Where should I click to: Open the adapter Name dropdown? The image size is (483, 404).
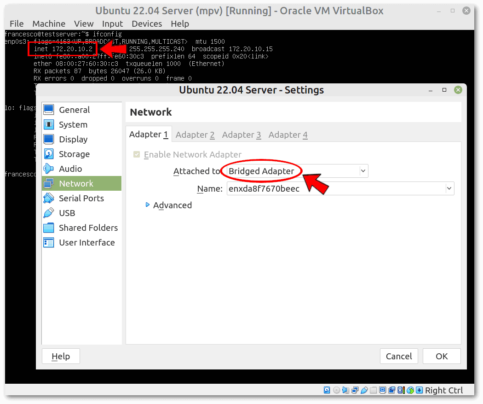click(x=340, y=188)
